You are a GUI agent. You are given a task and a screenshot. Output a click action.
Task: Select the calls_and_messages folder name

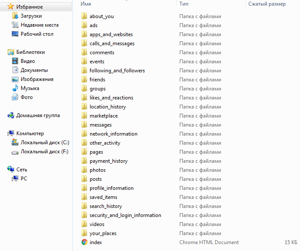pyautogui.click(x=112, y=43)
